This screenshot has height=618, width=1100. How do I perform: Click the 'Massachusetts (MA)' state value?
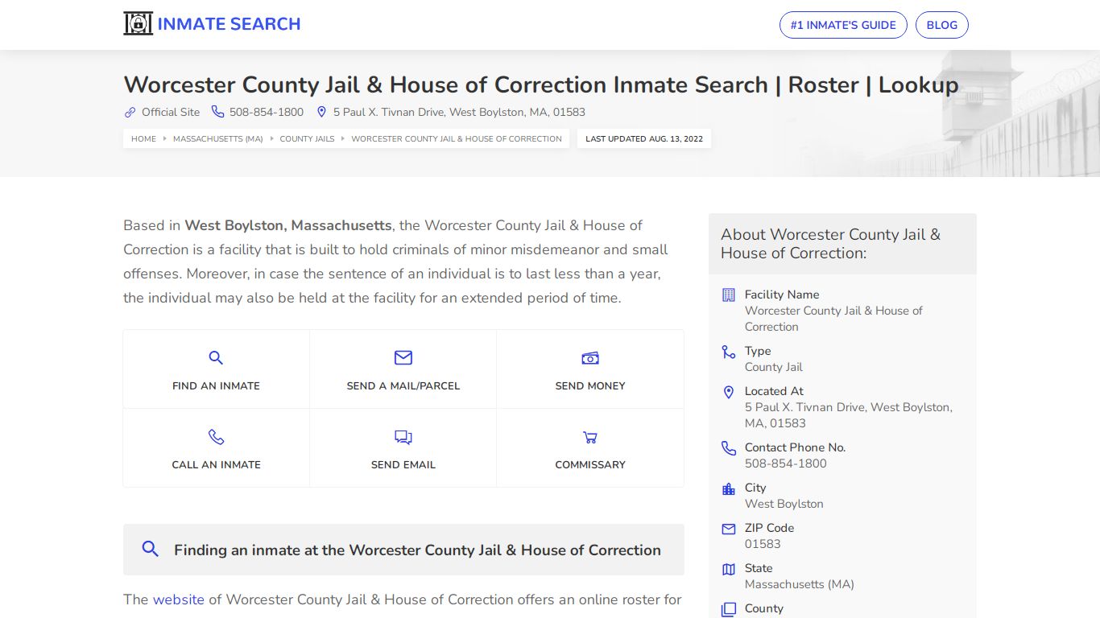pos(800,584)
